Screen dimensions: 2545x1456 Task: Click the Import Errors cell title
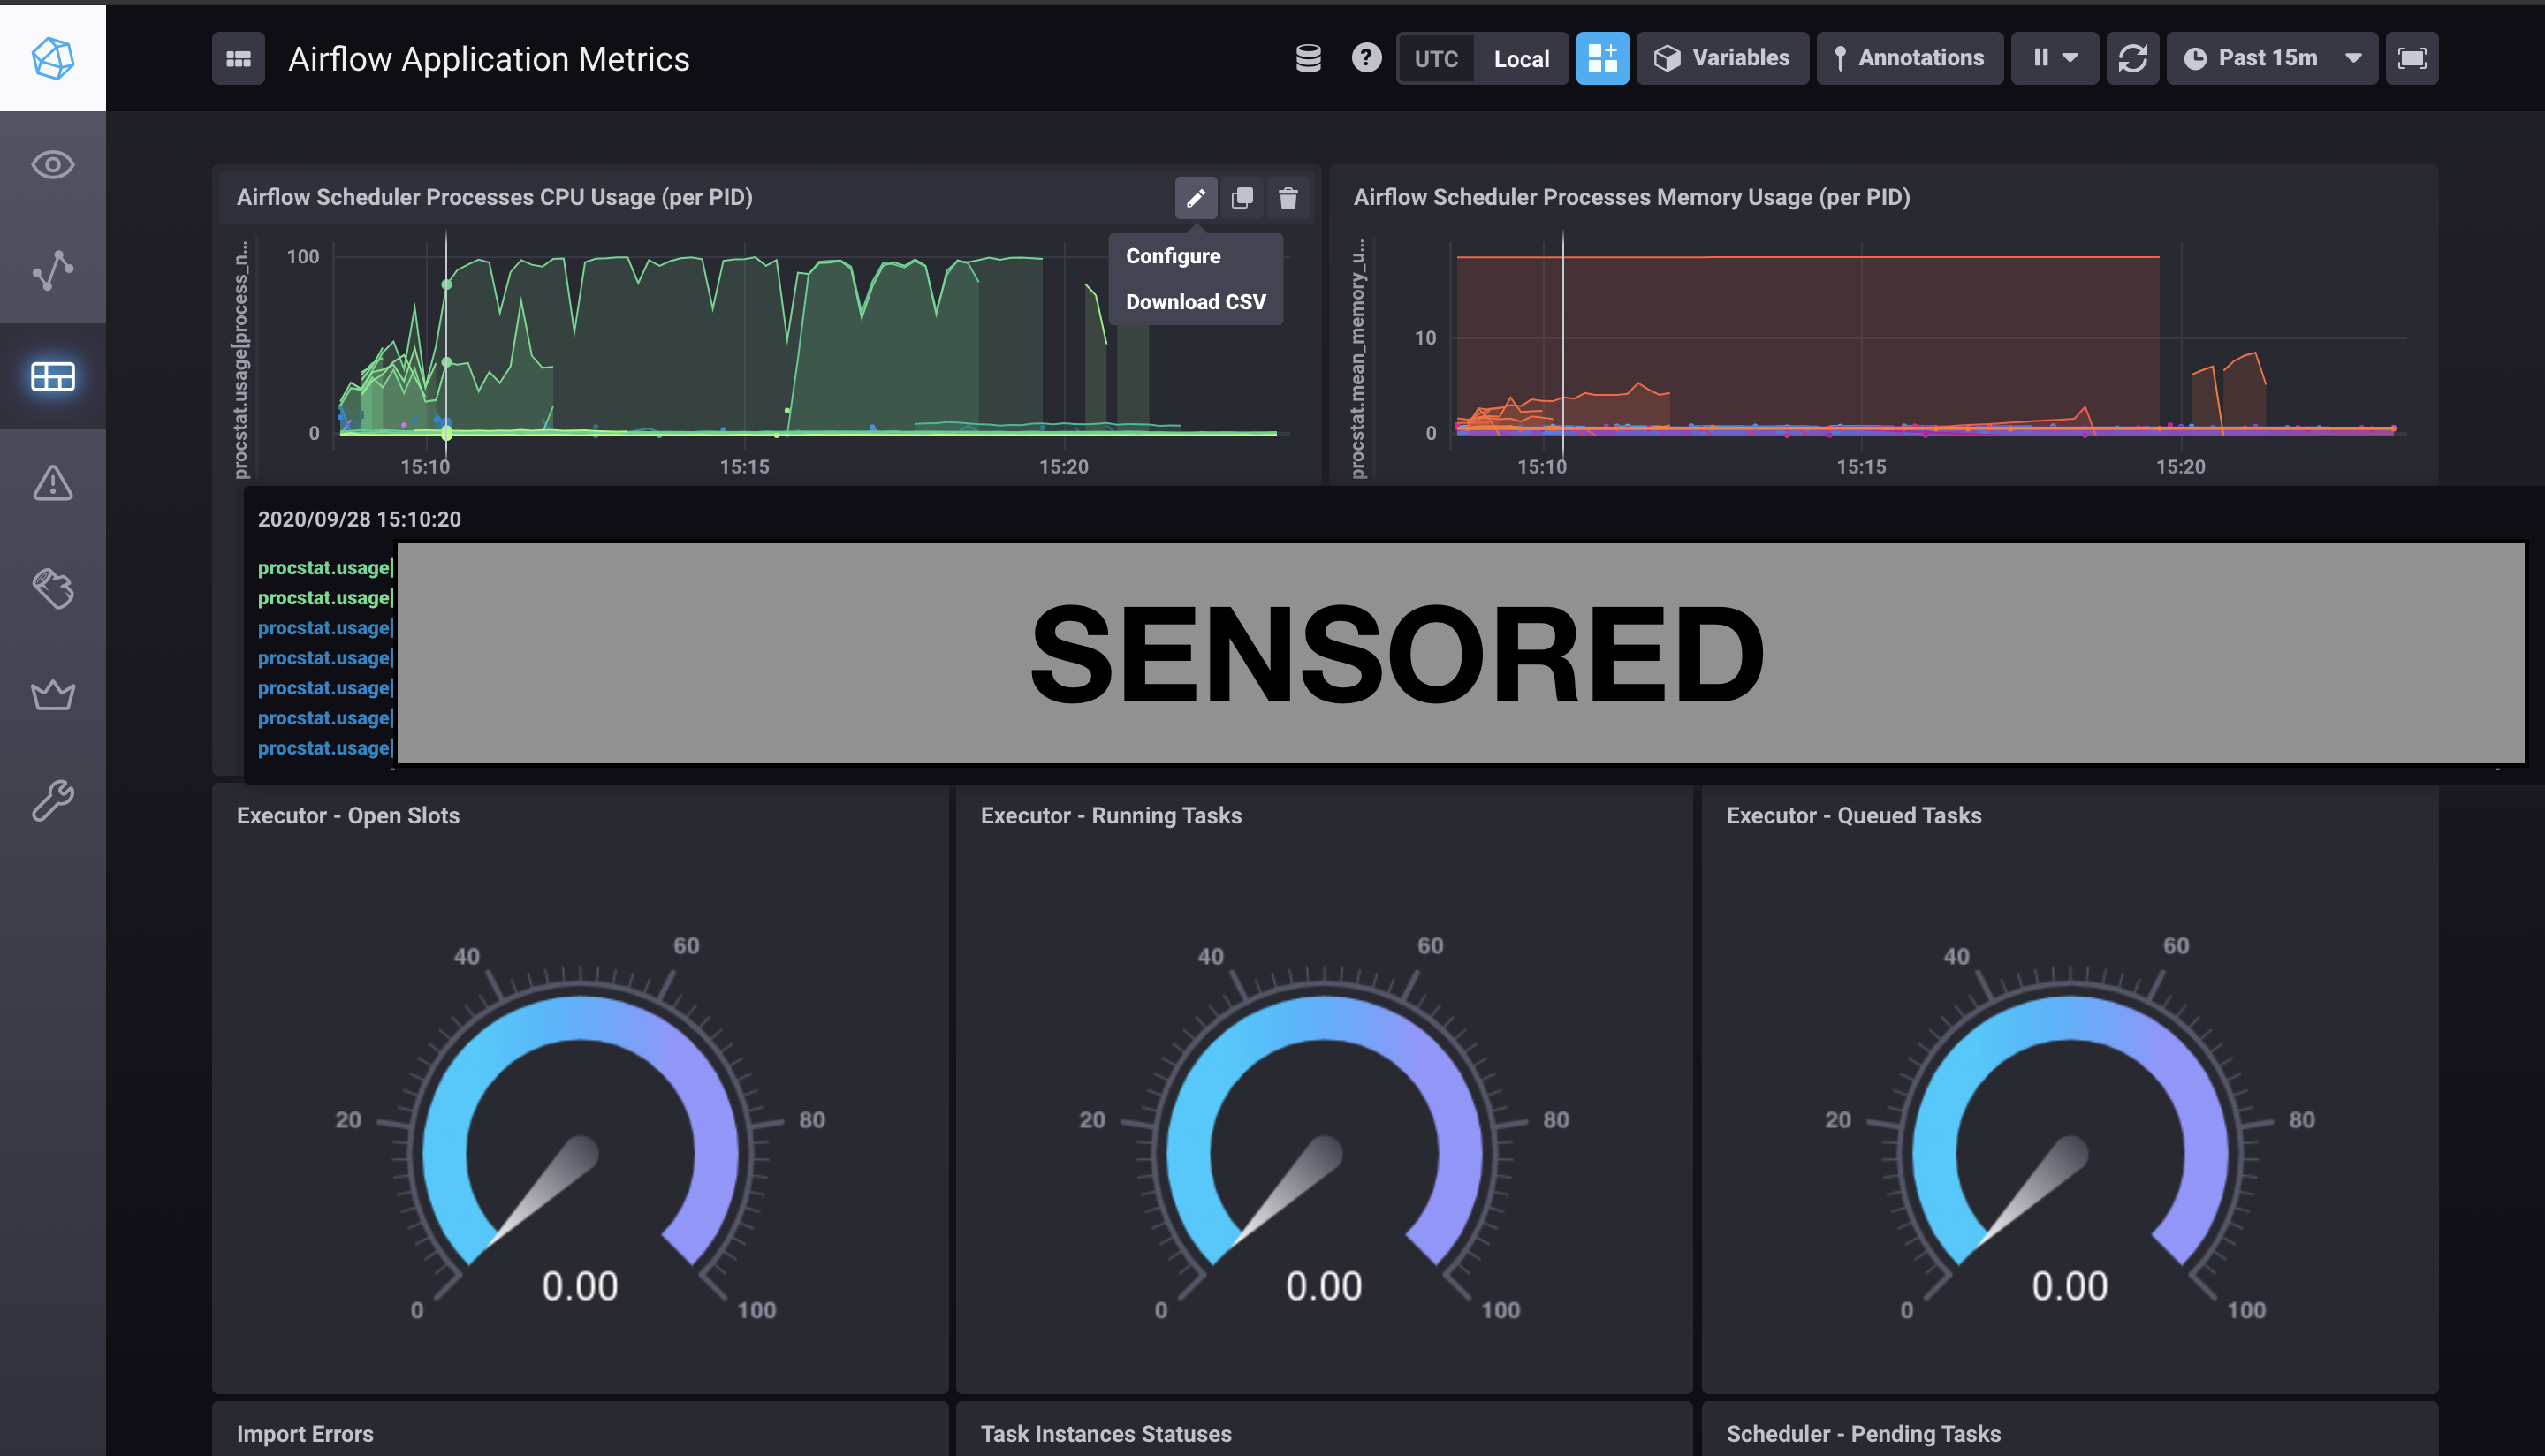[x=305, y=1433]
